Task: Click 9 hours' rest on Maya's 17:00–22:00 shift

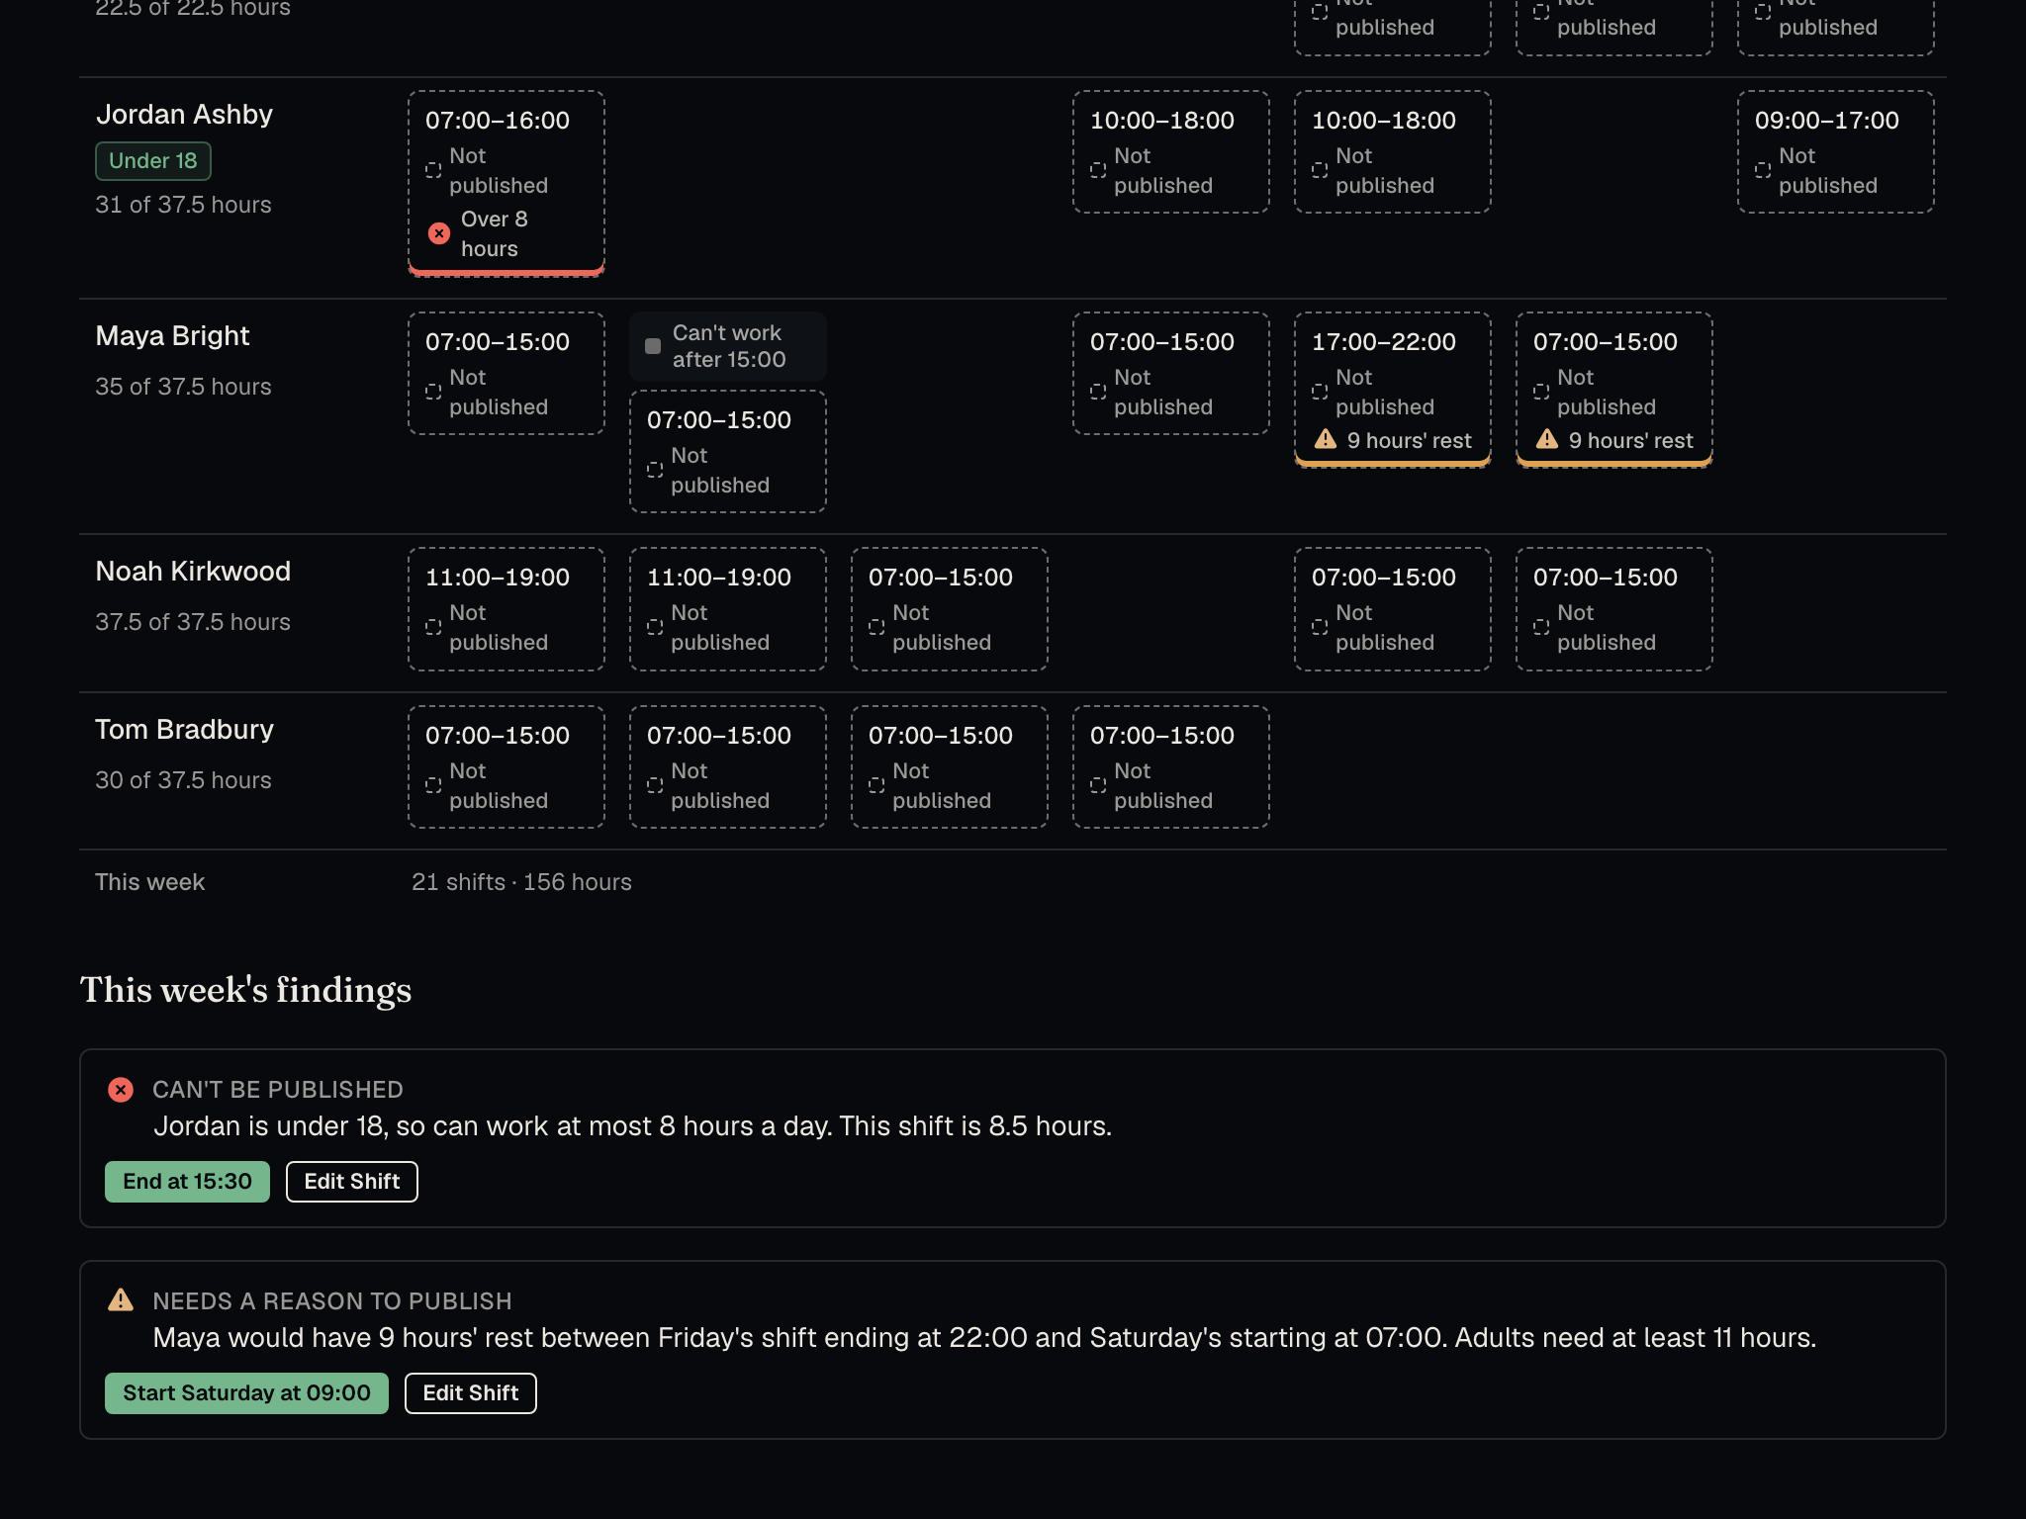Action: [1409, 440]
